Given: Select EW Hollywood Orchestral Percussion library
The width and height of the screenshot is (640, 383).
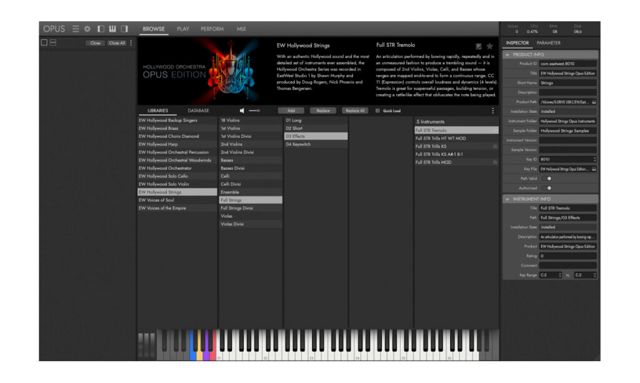Looking at the screenshot, I should tap(177, 152).
